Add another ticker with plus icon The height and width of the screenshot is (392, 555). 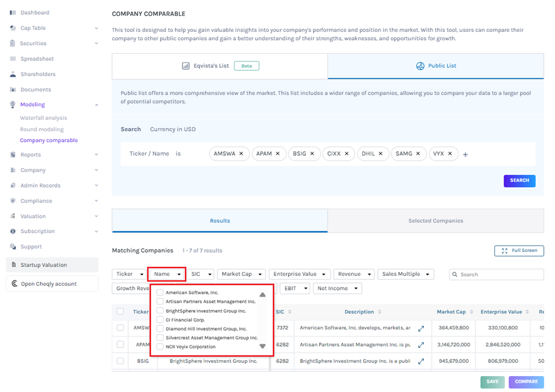(x=465, y=155)
